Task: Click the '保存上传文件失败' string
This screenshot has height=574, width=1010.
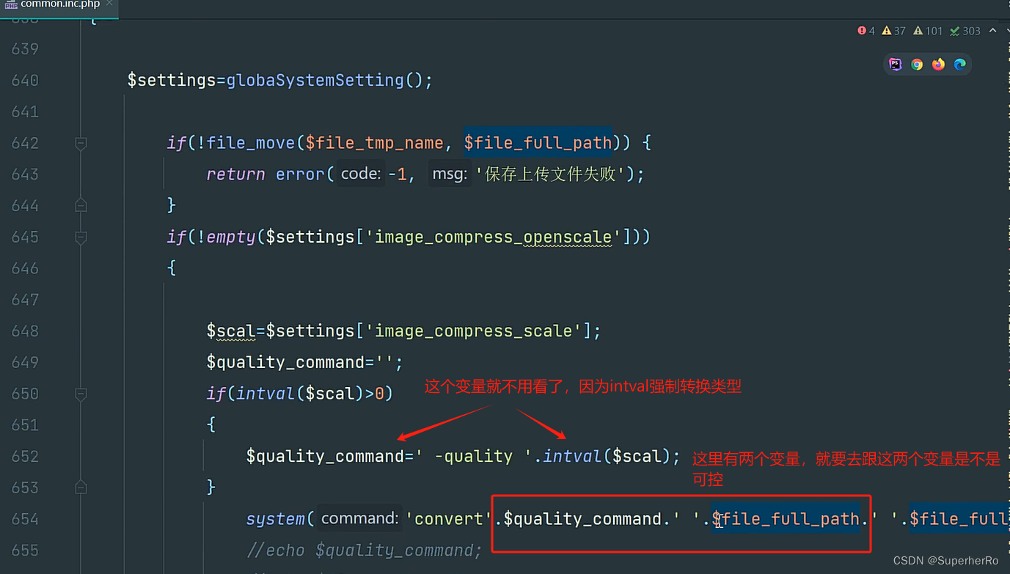Action: point(550,174)
